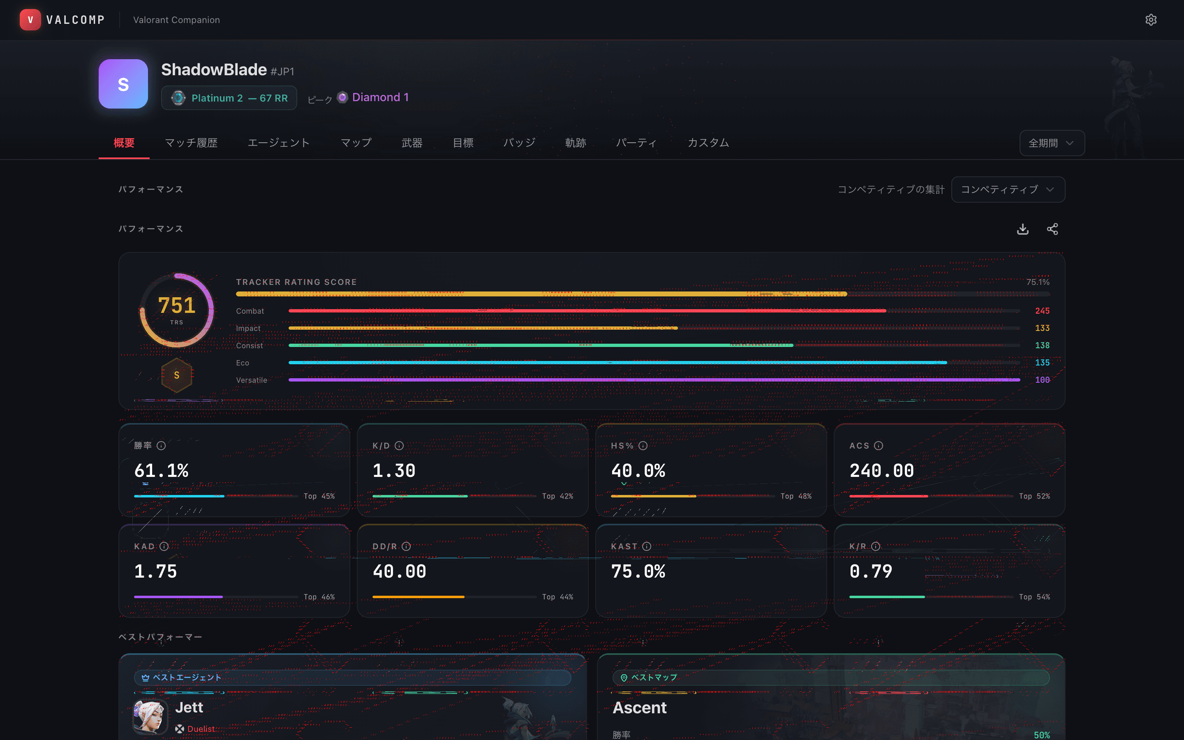This screenshot has height=740, width=1184.
Task: Open the パーティ tab
Action: [x=636, y=143]
